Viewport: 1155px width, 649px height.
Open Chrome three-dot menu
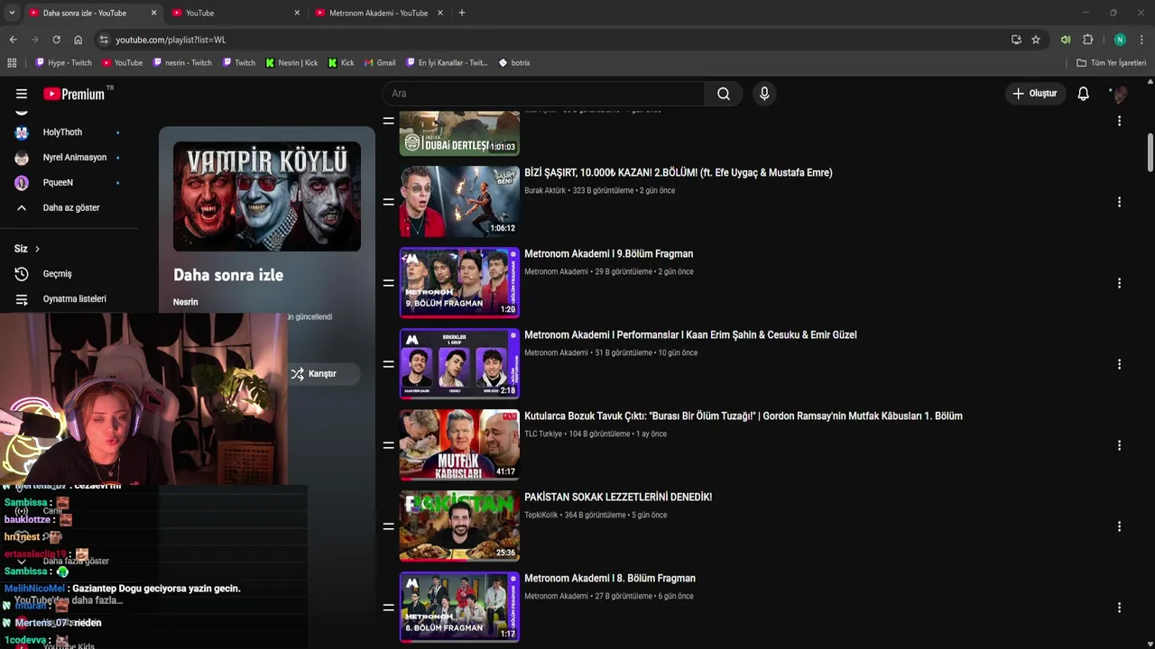1141,40
